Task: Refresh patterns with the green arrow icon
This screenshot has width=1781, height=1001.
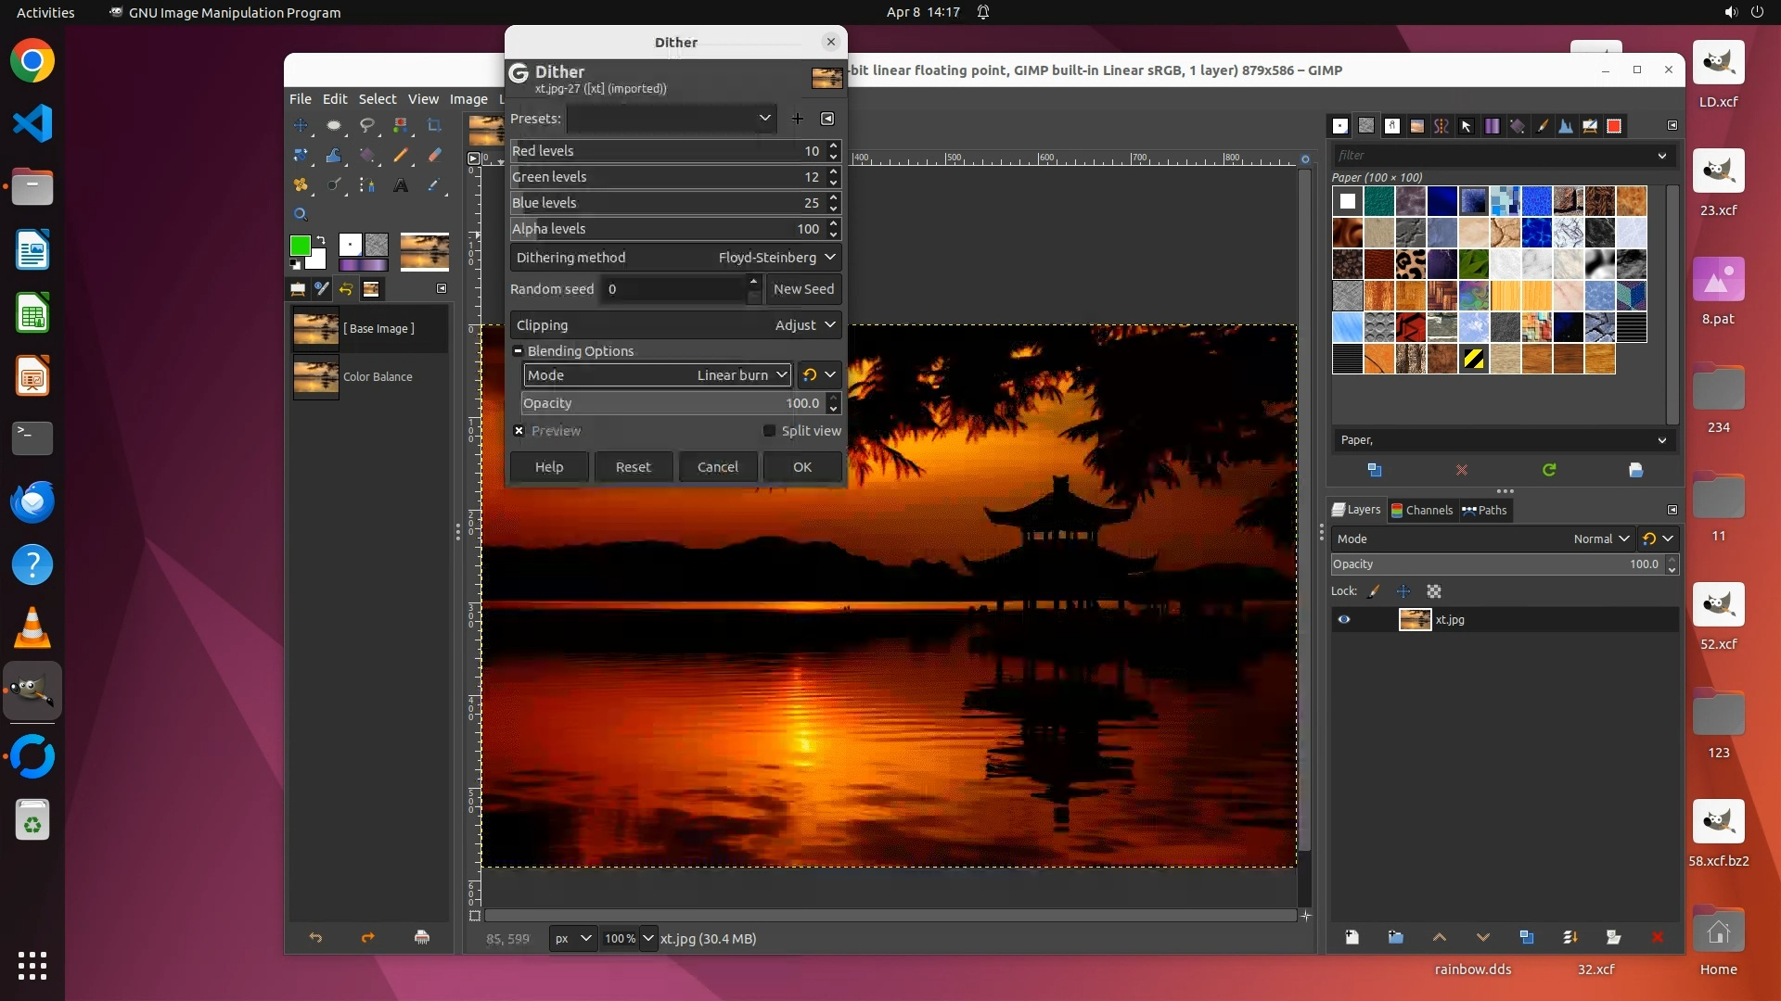Action: pos(1548,470)
